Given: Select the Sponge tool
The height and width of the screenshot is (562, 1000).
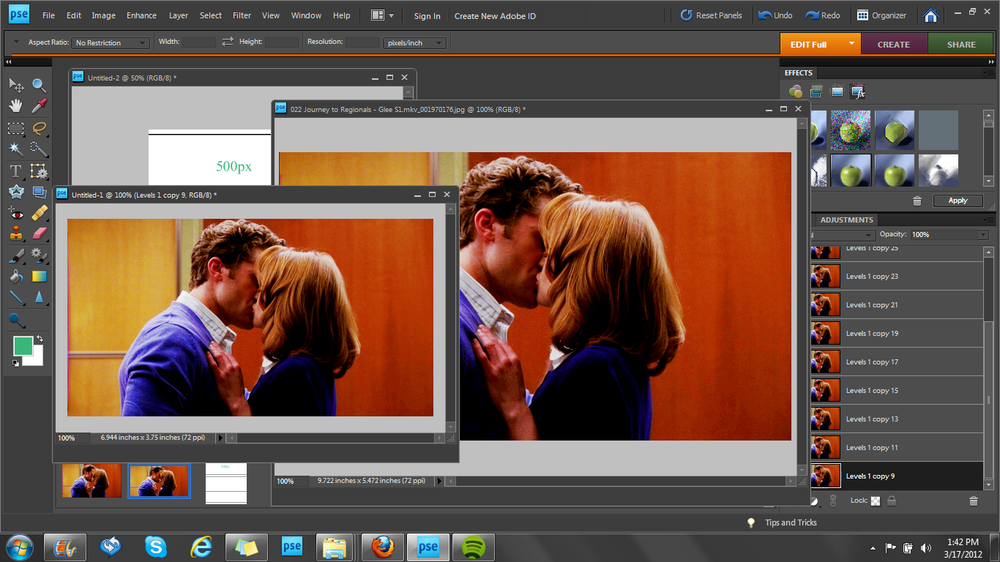Looking at the screenshot, I should tap(15, 320).
